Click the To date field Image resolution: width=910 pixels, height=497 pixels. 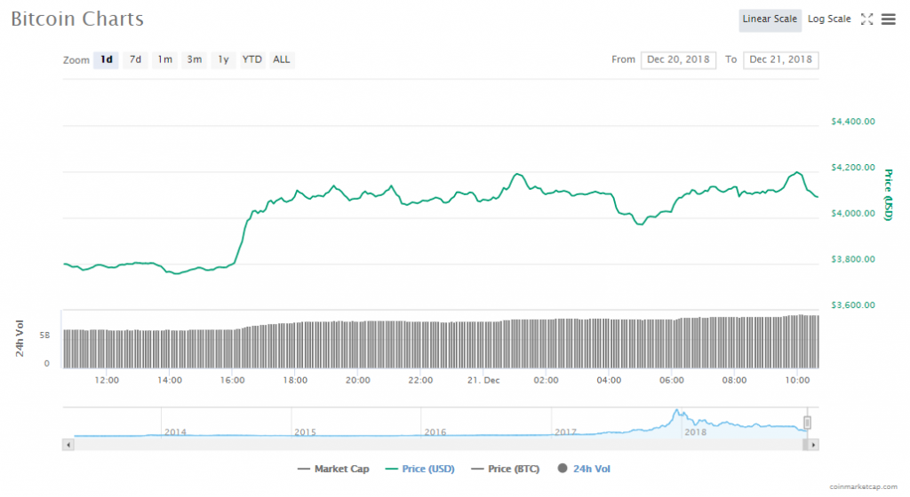(x=780, y=59)
